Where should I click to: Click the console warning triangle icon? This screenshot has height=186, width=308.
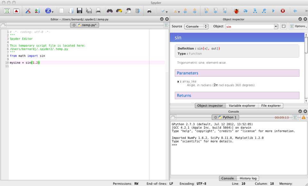click(x=303, y=117)
